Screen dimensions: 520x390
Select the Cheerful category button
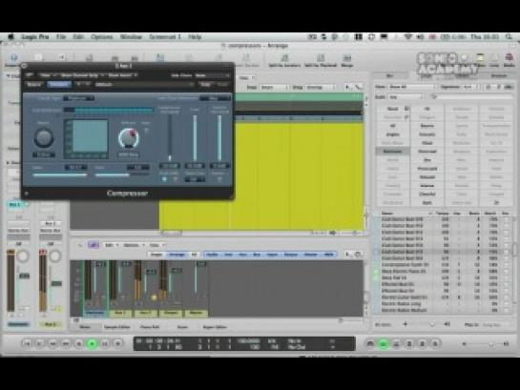click(x=426, y=195)
